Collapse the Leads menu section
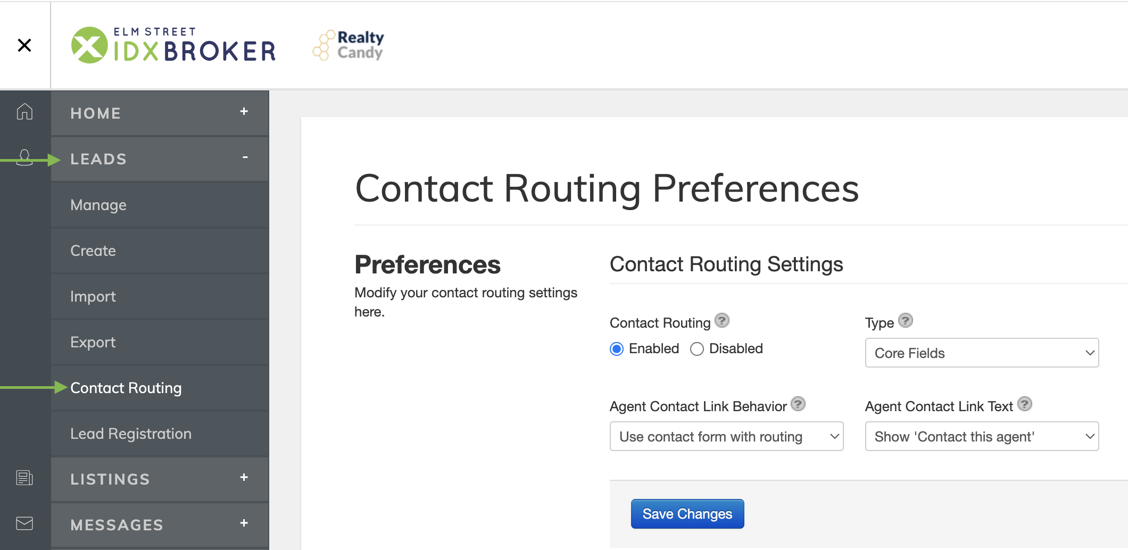 [x=245, y=157]
